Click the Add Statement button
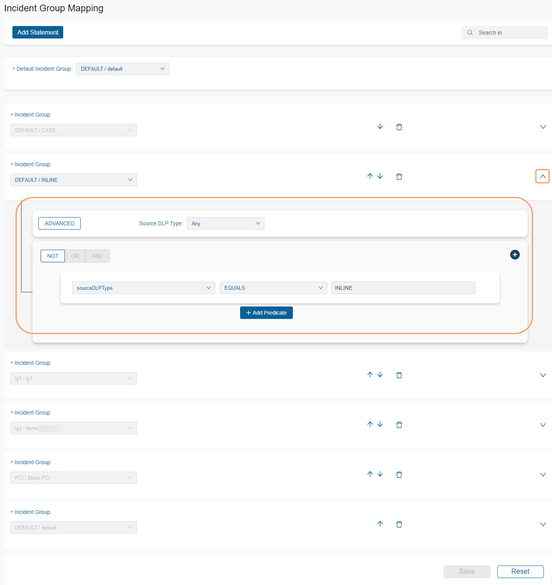The width and height of the screenshot is (552, 585). (38, 32)
